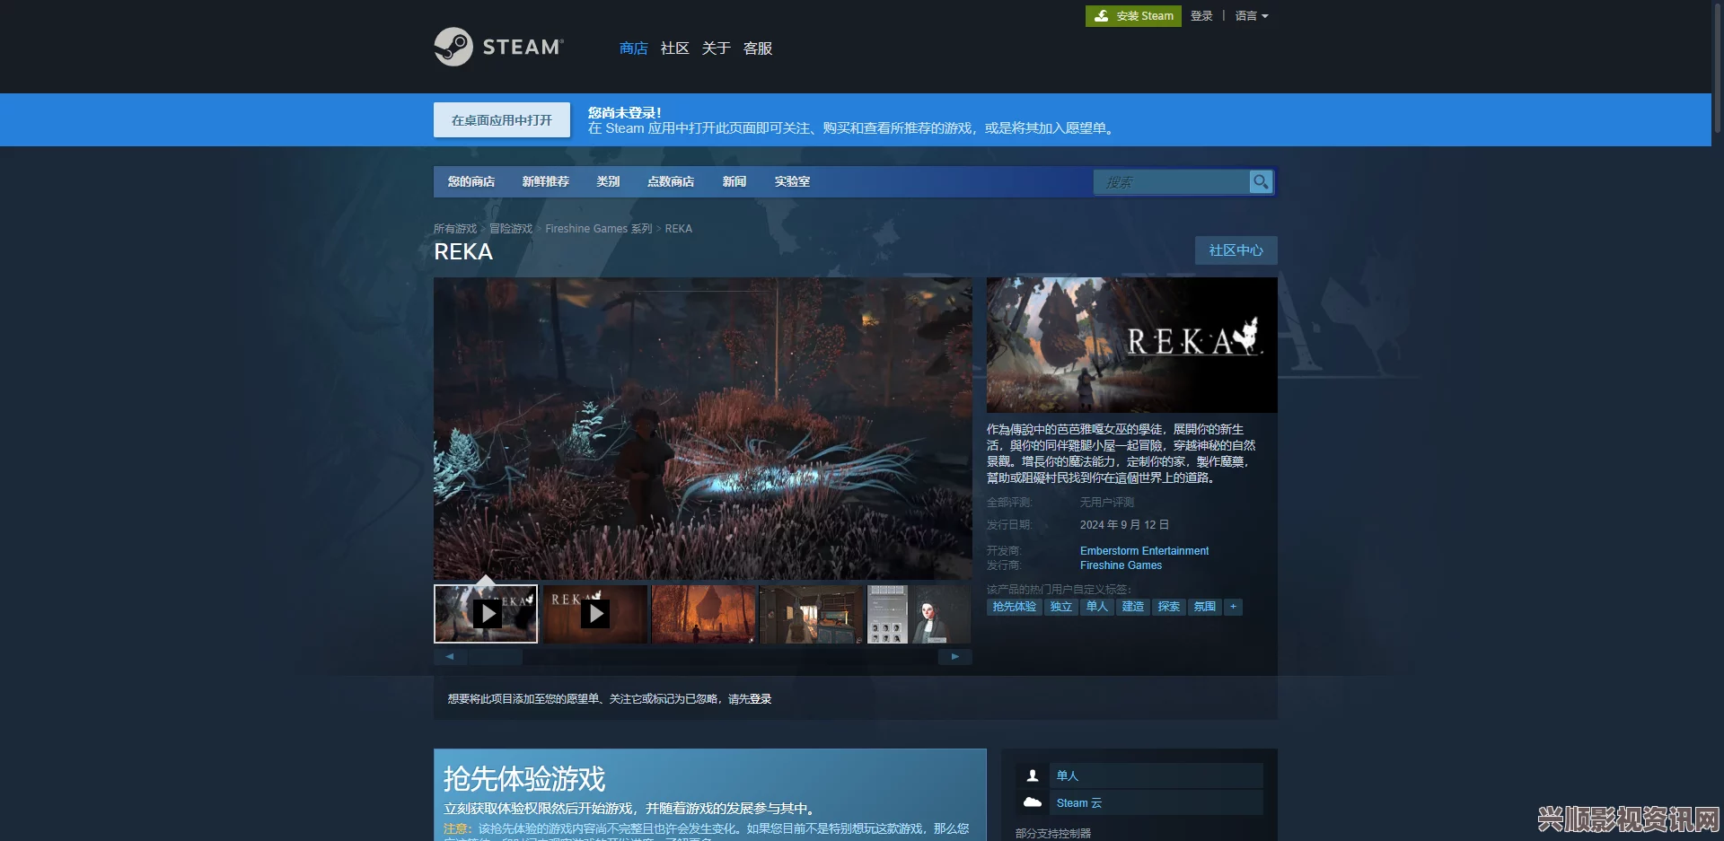The image size is (1724, 841).
Task: Play the second REKA trailer thumbnail
Action: click(594, 614)
